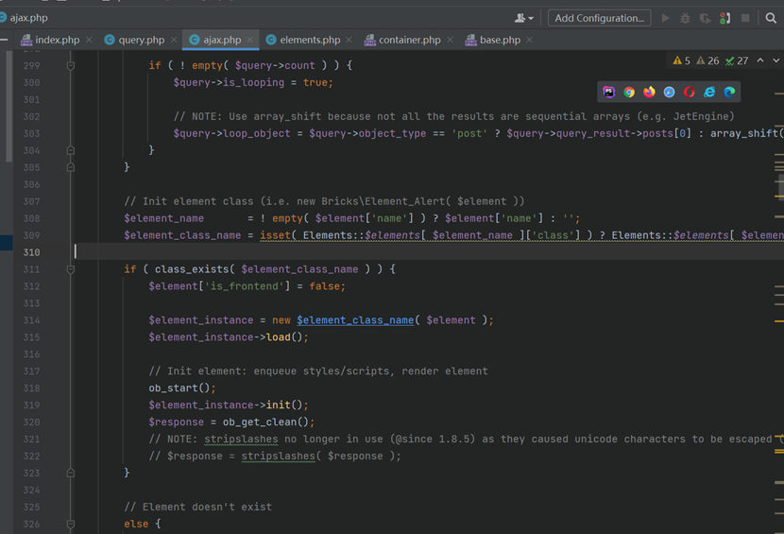Image resolution: width=784 pixels, height=534 pixels.
Task: Close the container.php tab
Action: pyautogui.click(x=450, y=40)
